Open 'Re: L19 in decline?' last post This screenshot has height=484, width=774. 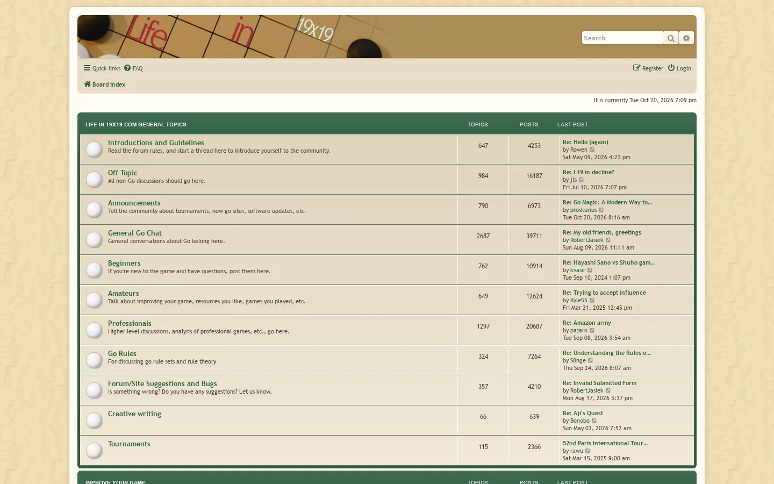(588, 173)
